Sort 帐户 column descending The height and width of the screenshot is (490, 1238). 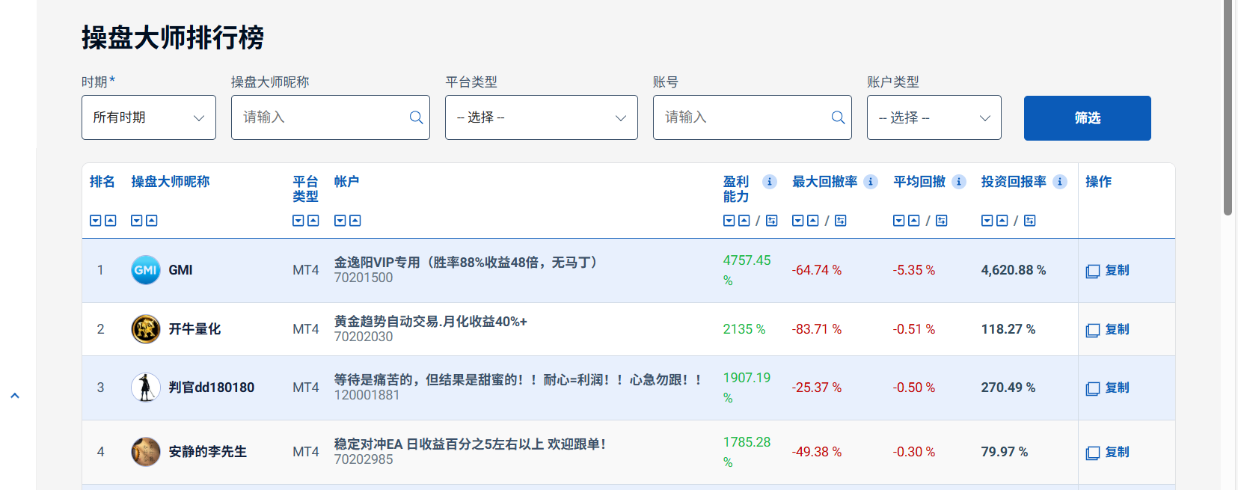coord(340,221)
